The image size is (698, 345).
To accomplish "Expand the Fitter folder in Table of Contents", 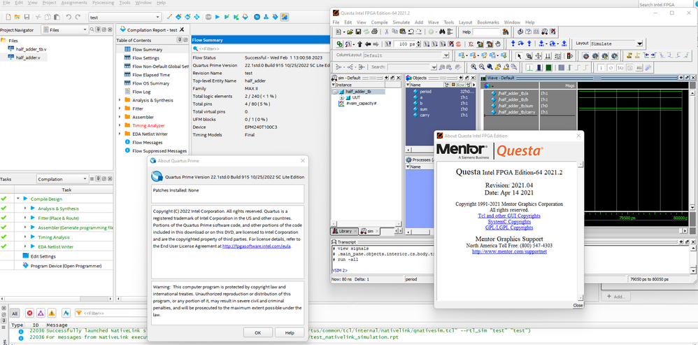I will coord(120,108).
